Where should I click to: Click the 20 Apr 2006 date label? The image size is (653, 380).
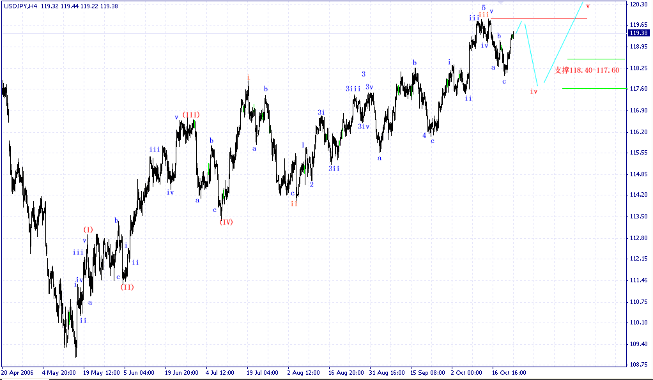[x=17, y=372]
